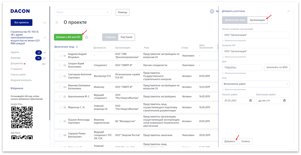Collapse the left sidebar with double-chevron icon

coord(44,23)
